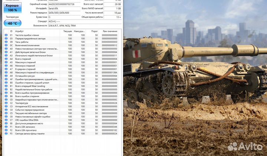This screenshot has width=267, height=156.
Task: Click status dot for Текущие нестабильные сектора
Action: [6, 113]
